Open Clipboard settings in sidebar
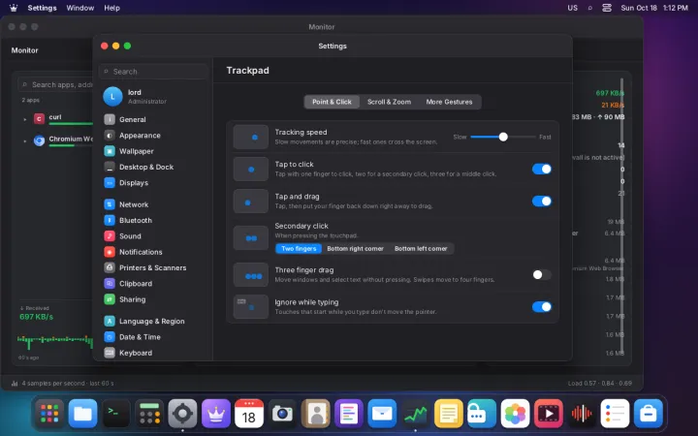Screen dimensions: 698x436 [153, 283]
